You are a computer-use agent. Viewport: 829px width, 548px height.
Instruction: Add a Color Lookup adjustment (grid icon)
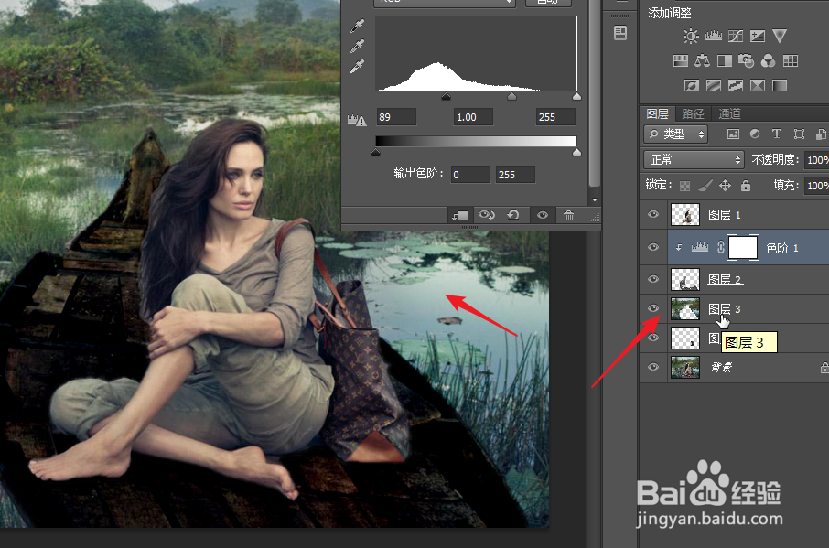tap(791, 60)
